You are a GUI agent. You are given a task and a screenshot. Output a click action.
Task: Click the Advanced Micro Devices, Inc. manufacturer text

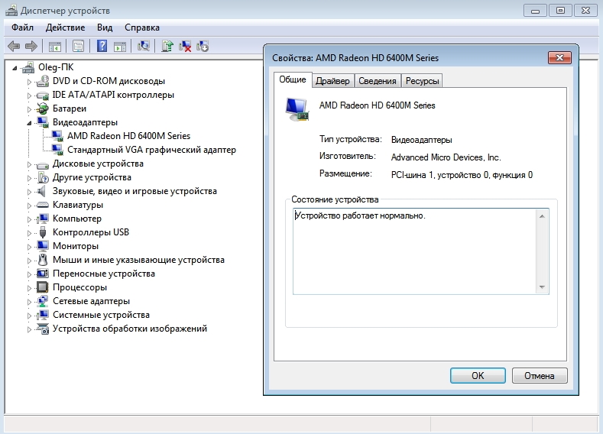446,157
